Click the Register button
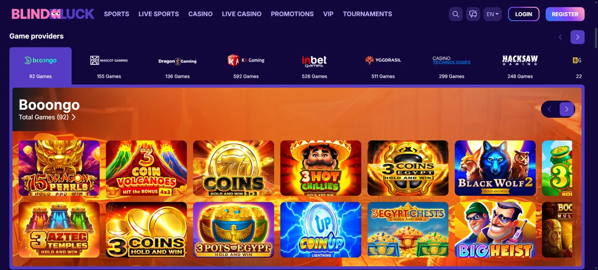 [565, 14]
